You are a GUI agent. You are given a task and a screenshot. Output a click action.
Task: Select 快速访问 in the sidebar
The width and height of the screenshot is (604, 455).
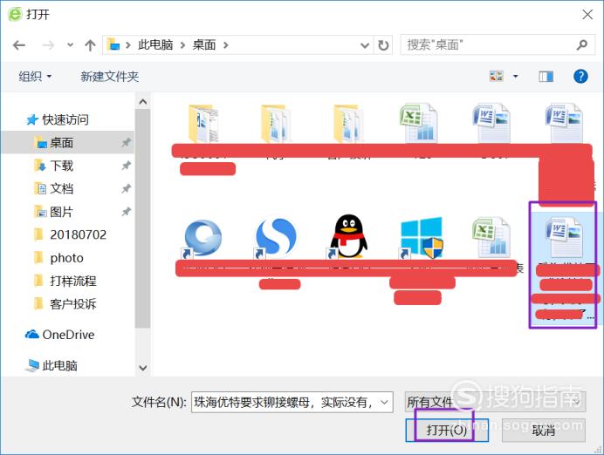[58, 120]
